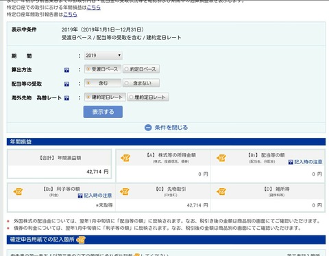The height and width of the screenshot is (256, 329).
Task: Click the 【合計】年間損益額 value 42,714 円
Action: click(x=97, y=172)
